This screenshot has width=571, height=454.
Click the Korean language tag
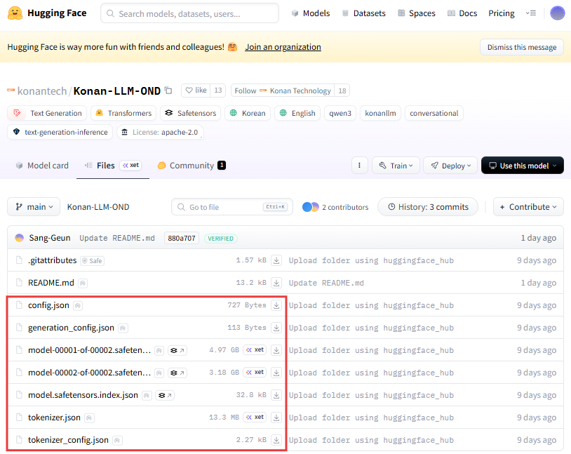click(x=248, y=113)
